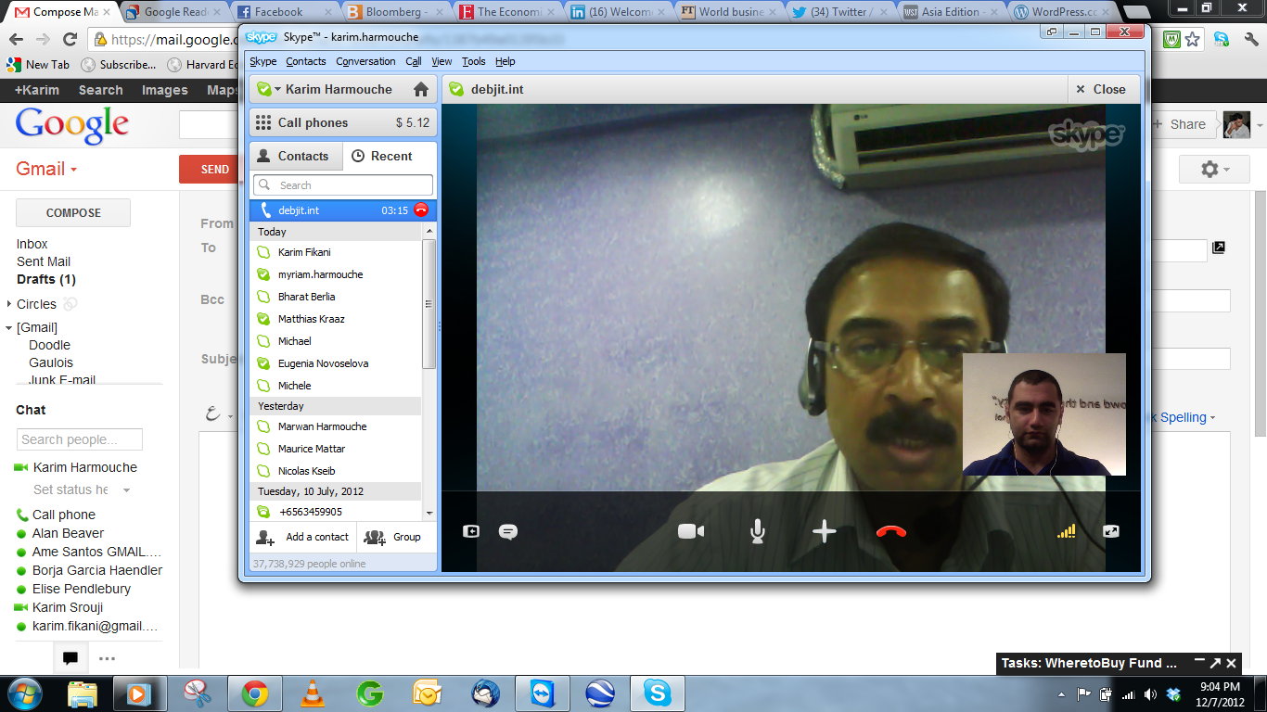
Task: Open Google Earth taskbar icon
Action: tap(600, 693)
